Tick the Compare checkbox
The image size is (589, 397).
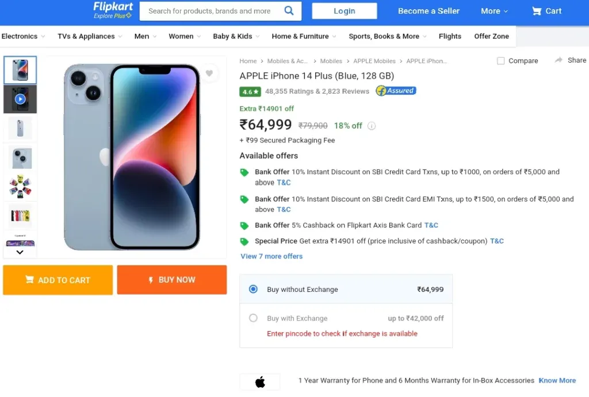[500, 61]
